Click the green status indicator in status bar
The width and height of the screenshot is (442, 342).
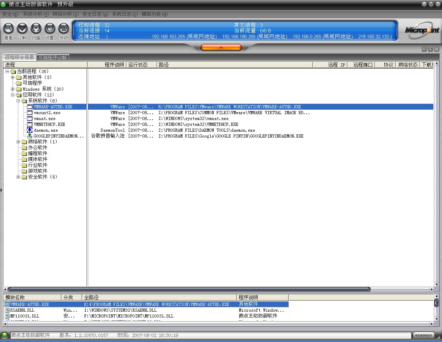[4, 335]
